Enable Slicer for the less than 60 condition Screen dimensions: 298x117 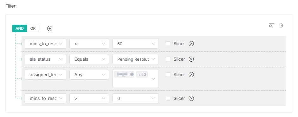tap(168, 44)
